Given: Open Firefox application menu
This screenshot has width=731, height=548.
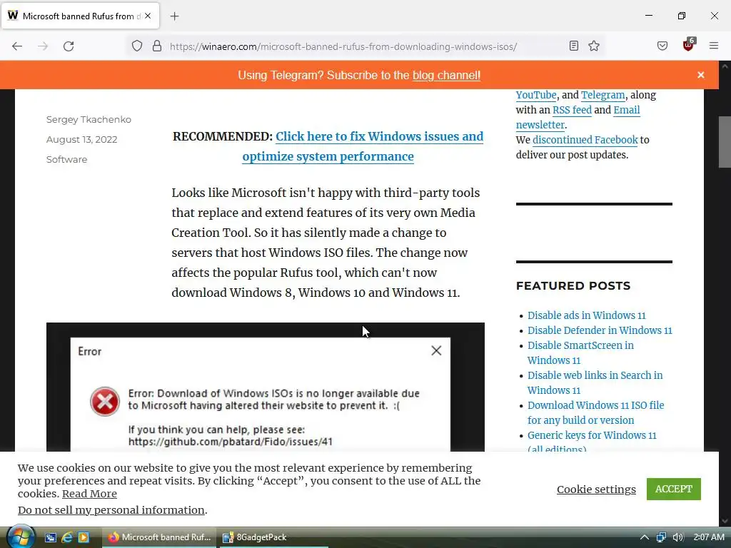Looking at the screenshot, I should [713, 46].
